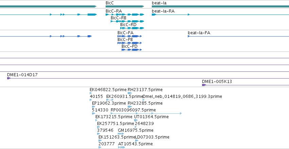Click the BicC gene label
Screen dimensions: 289x149
(x=110, y=3)
